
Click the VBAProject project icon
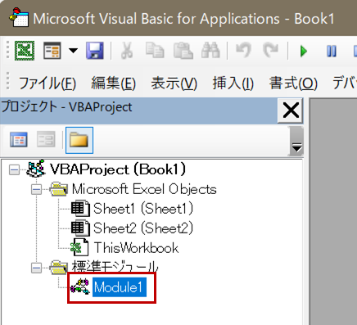point(36,169)
